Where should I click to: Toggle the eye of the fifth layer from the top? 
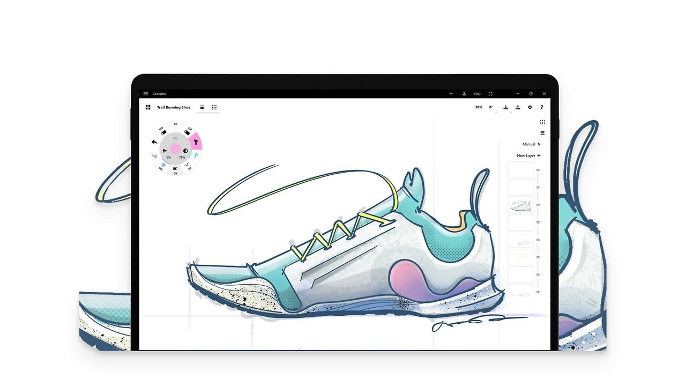click(x=538, y=240)
